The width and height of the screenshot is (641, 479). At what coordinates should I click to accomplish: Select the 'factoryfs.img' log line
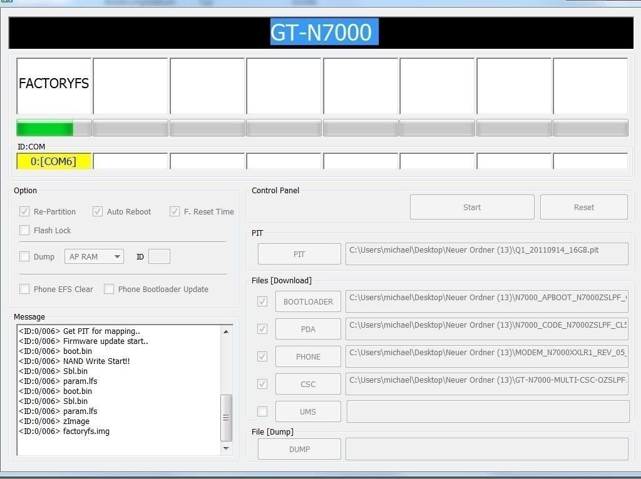[64, 431]
